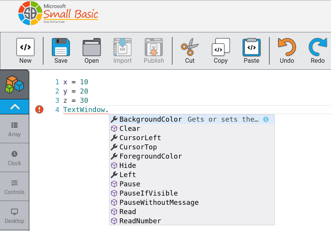Choose Clear from the autocomplete list
This screenshot has height=231, width=331.
click(192, 129)
